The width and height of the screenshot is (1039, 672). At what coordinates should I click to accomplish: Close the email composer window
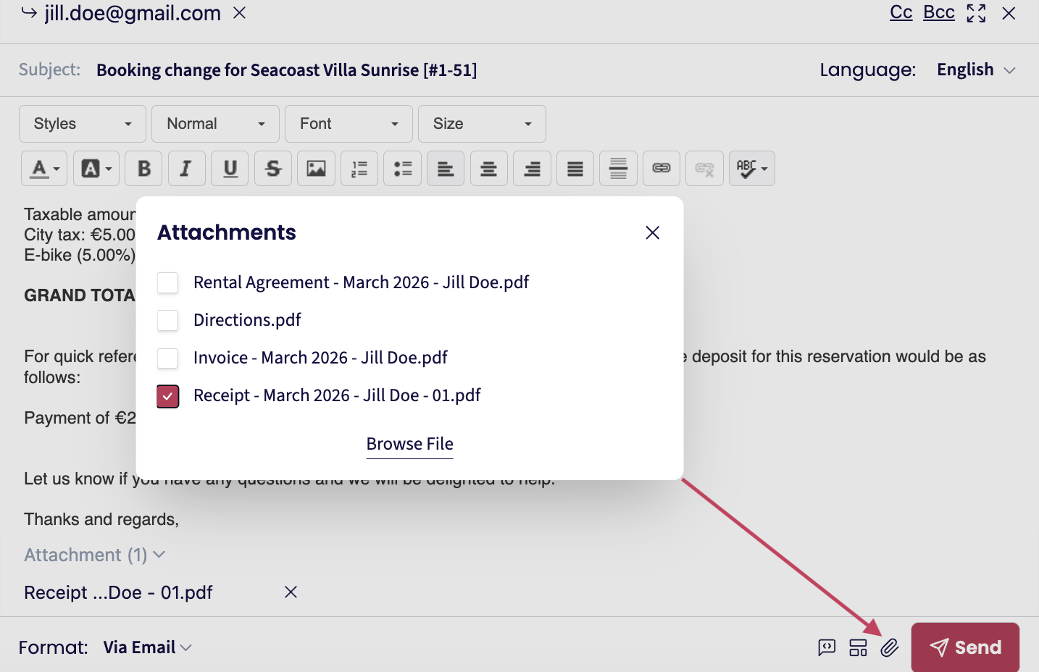point(1009,13)
